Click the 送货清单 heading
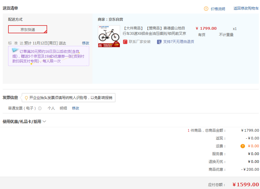This screenshot has height=189, width=260. click(10, 8)
